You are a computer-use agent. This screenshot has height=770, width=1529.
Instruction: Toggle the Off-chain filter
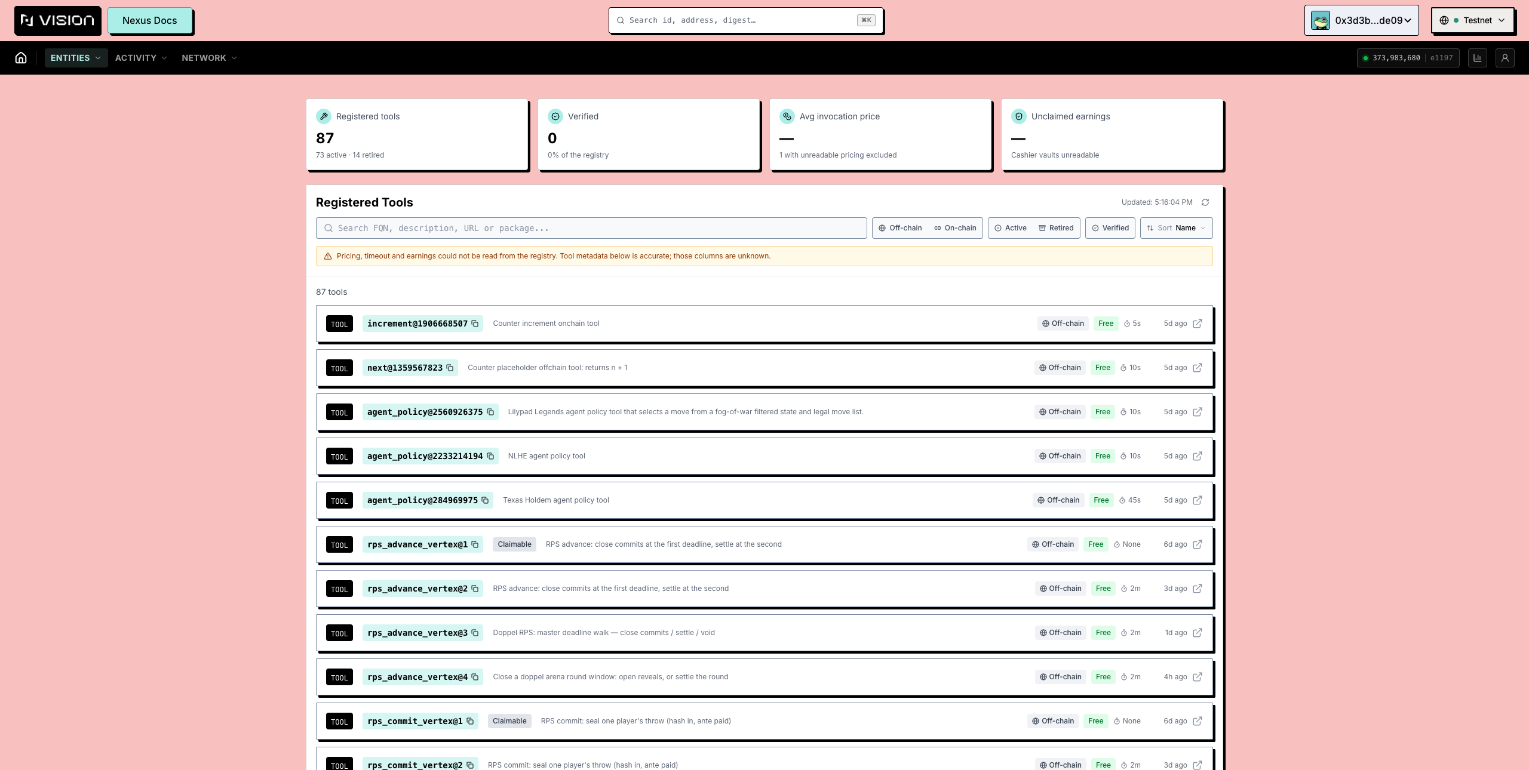900,228
